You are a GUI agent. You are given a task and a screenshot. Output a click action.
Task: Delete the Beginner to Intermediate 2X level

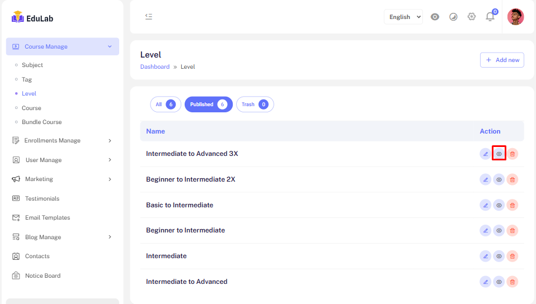(x=513, y=179)
